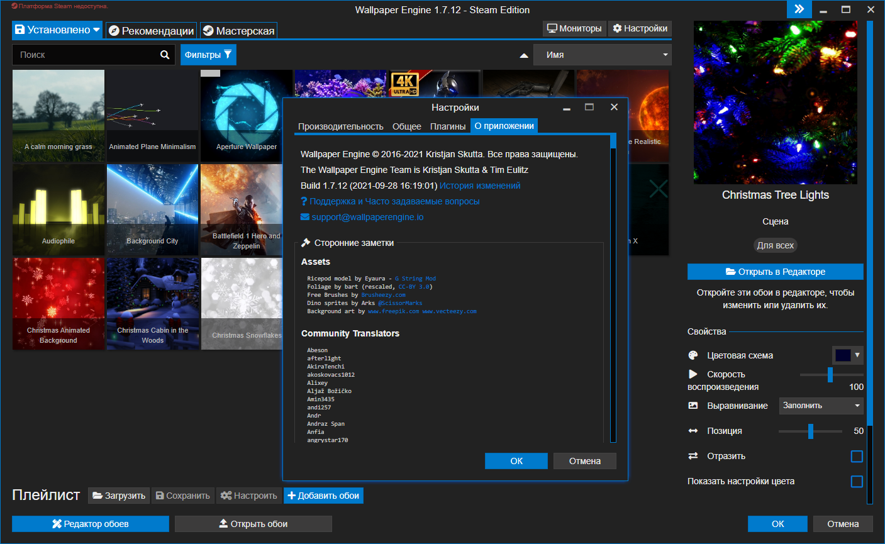Image resolution: width=885 pixels, height=544 pixels.
Task: Select Christmas Cabin in the Woods wallpaper
Action: click(152, 304)
